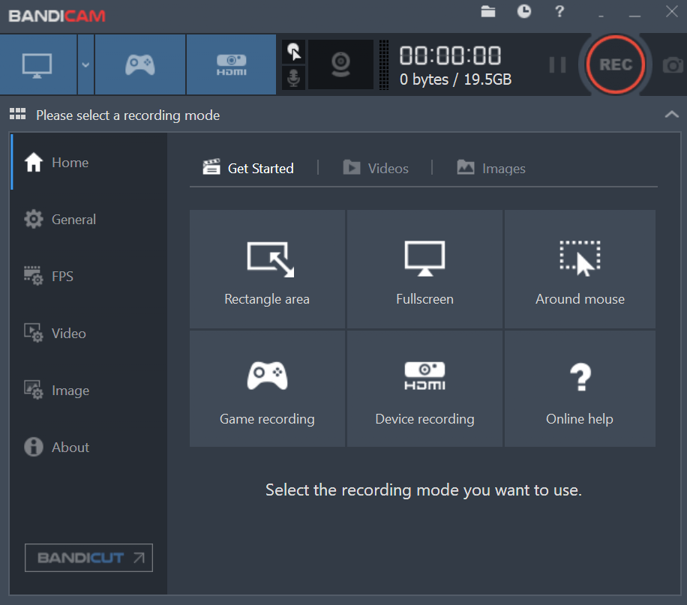Click the Bandicam logo

pyautogui.click(x=57, y=16)
